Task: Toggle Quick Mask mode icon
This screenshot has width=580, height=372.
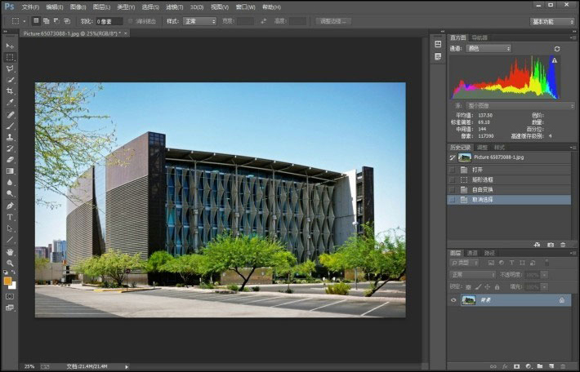Action: pyautogui.click(x=10, y=296)
